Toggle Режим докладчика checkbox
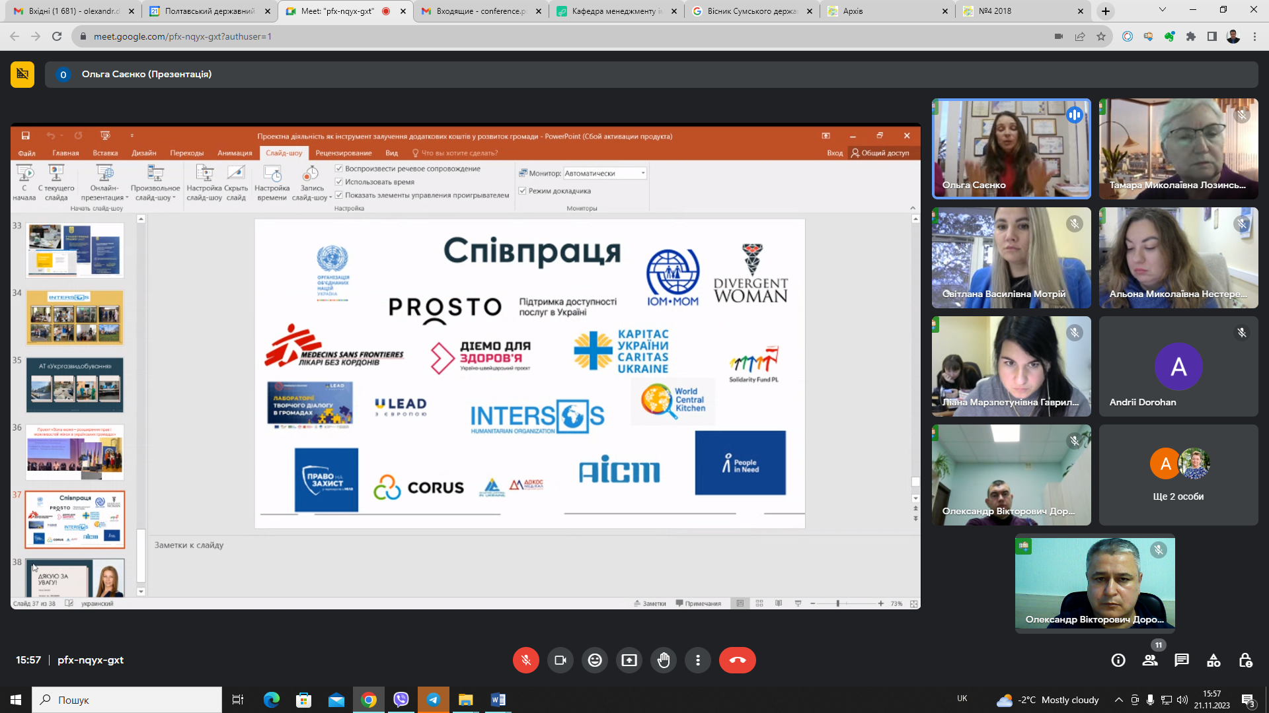 click(x=522, y=191)
